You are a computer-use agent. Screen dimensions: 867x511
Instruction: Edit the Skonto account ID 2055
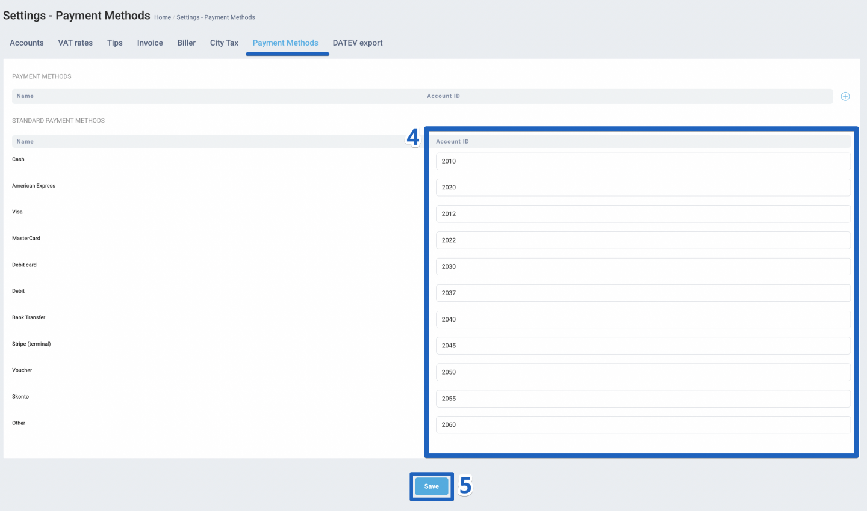coord(643,399)
